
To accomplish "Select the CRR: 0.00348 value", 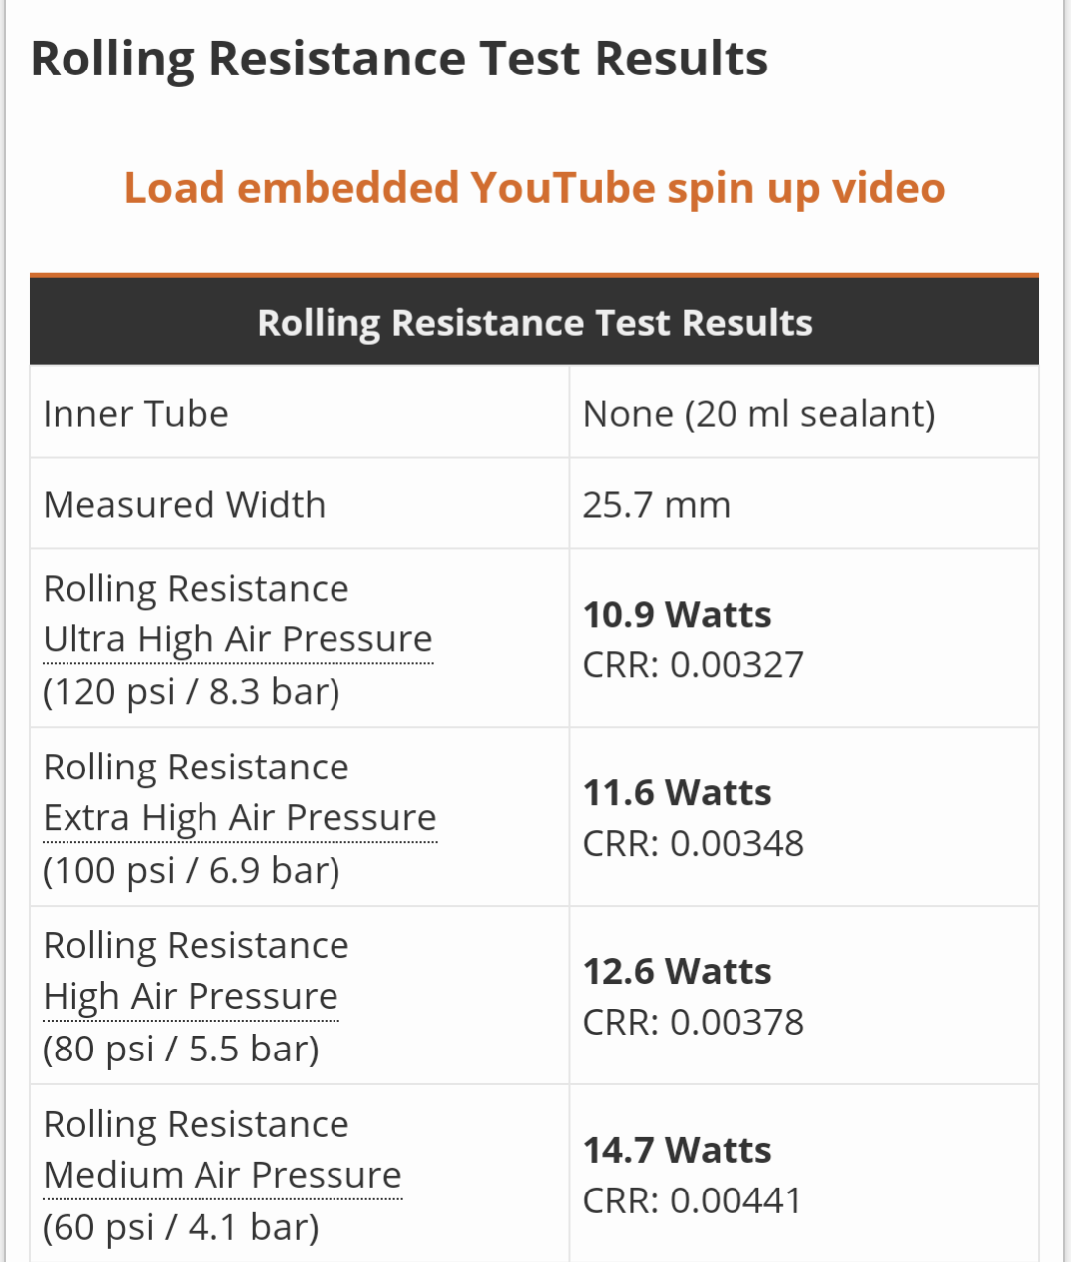I will click(x=693, y=843).
